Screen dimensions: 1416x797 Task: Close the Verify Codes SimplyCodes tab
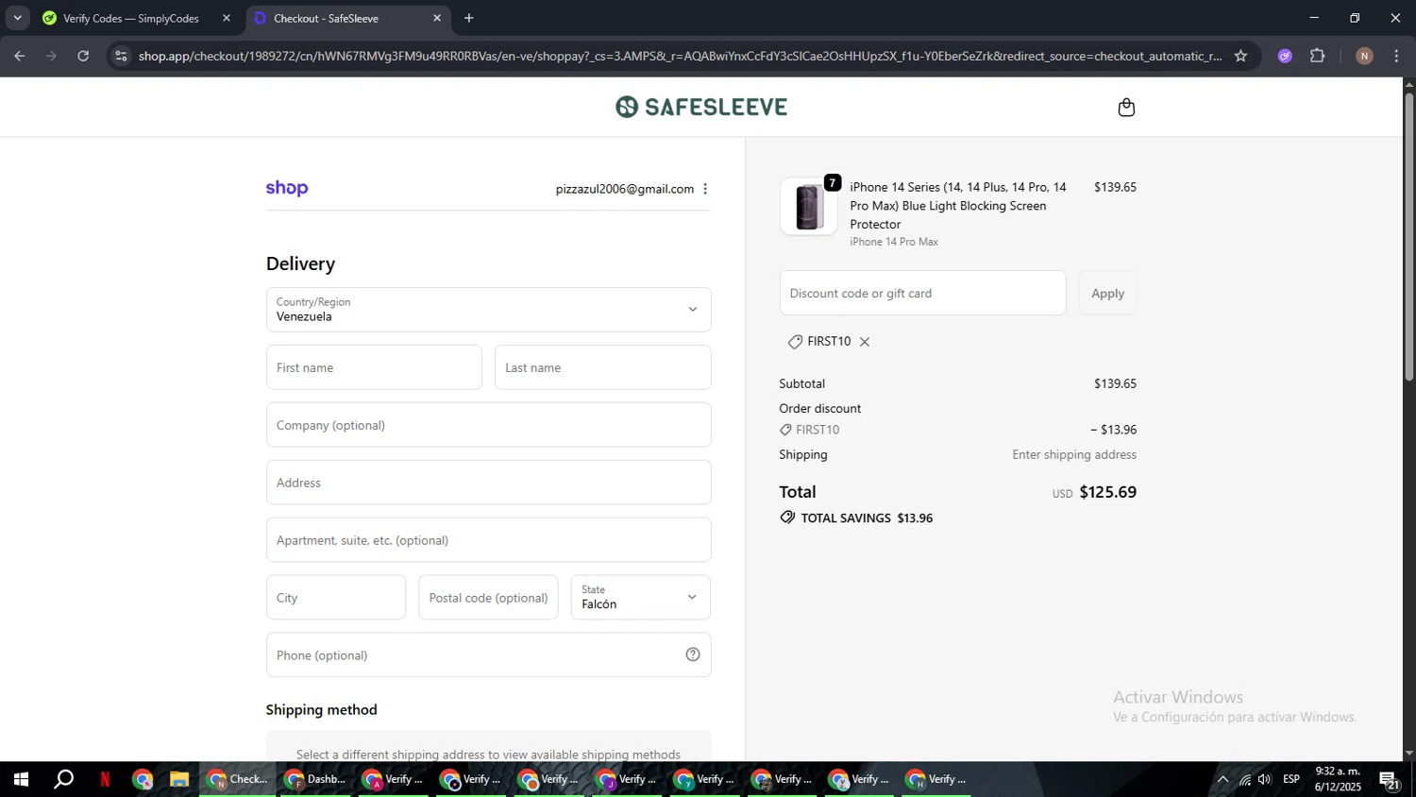(x=226, y=18)
